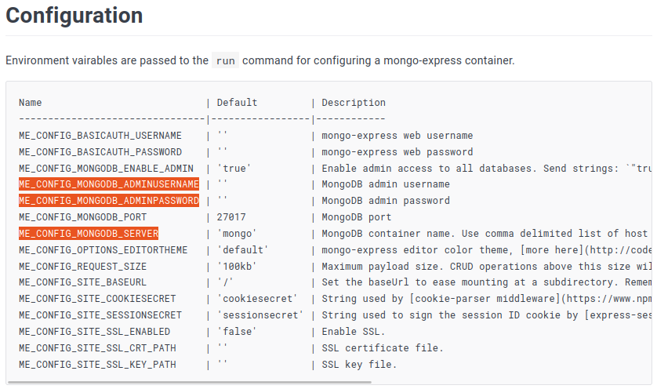The width and height of the screenshot is (657, 389).
Task: Click the 'default' editor theme value
Action: coord(243,250)
